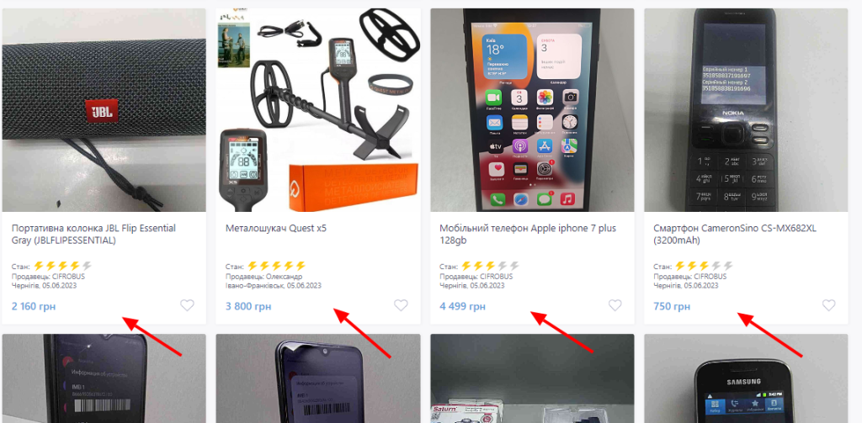Open the Saturn product thumbnail in second row
862x423 pixels.
(x=532, y=378)
